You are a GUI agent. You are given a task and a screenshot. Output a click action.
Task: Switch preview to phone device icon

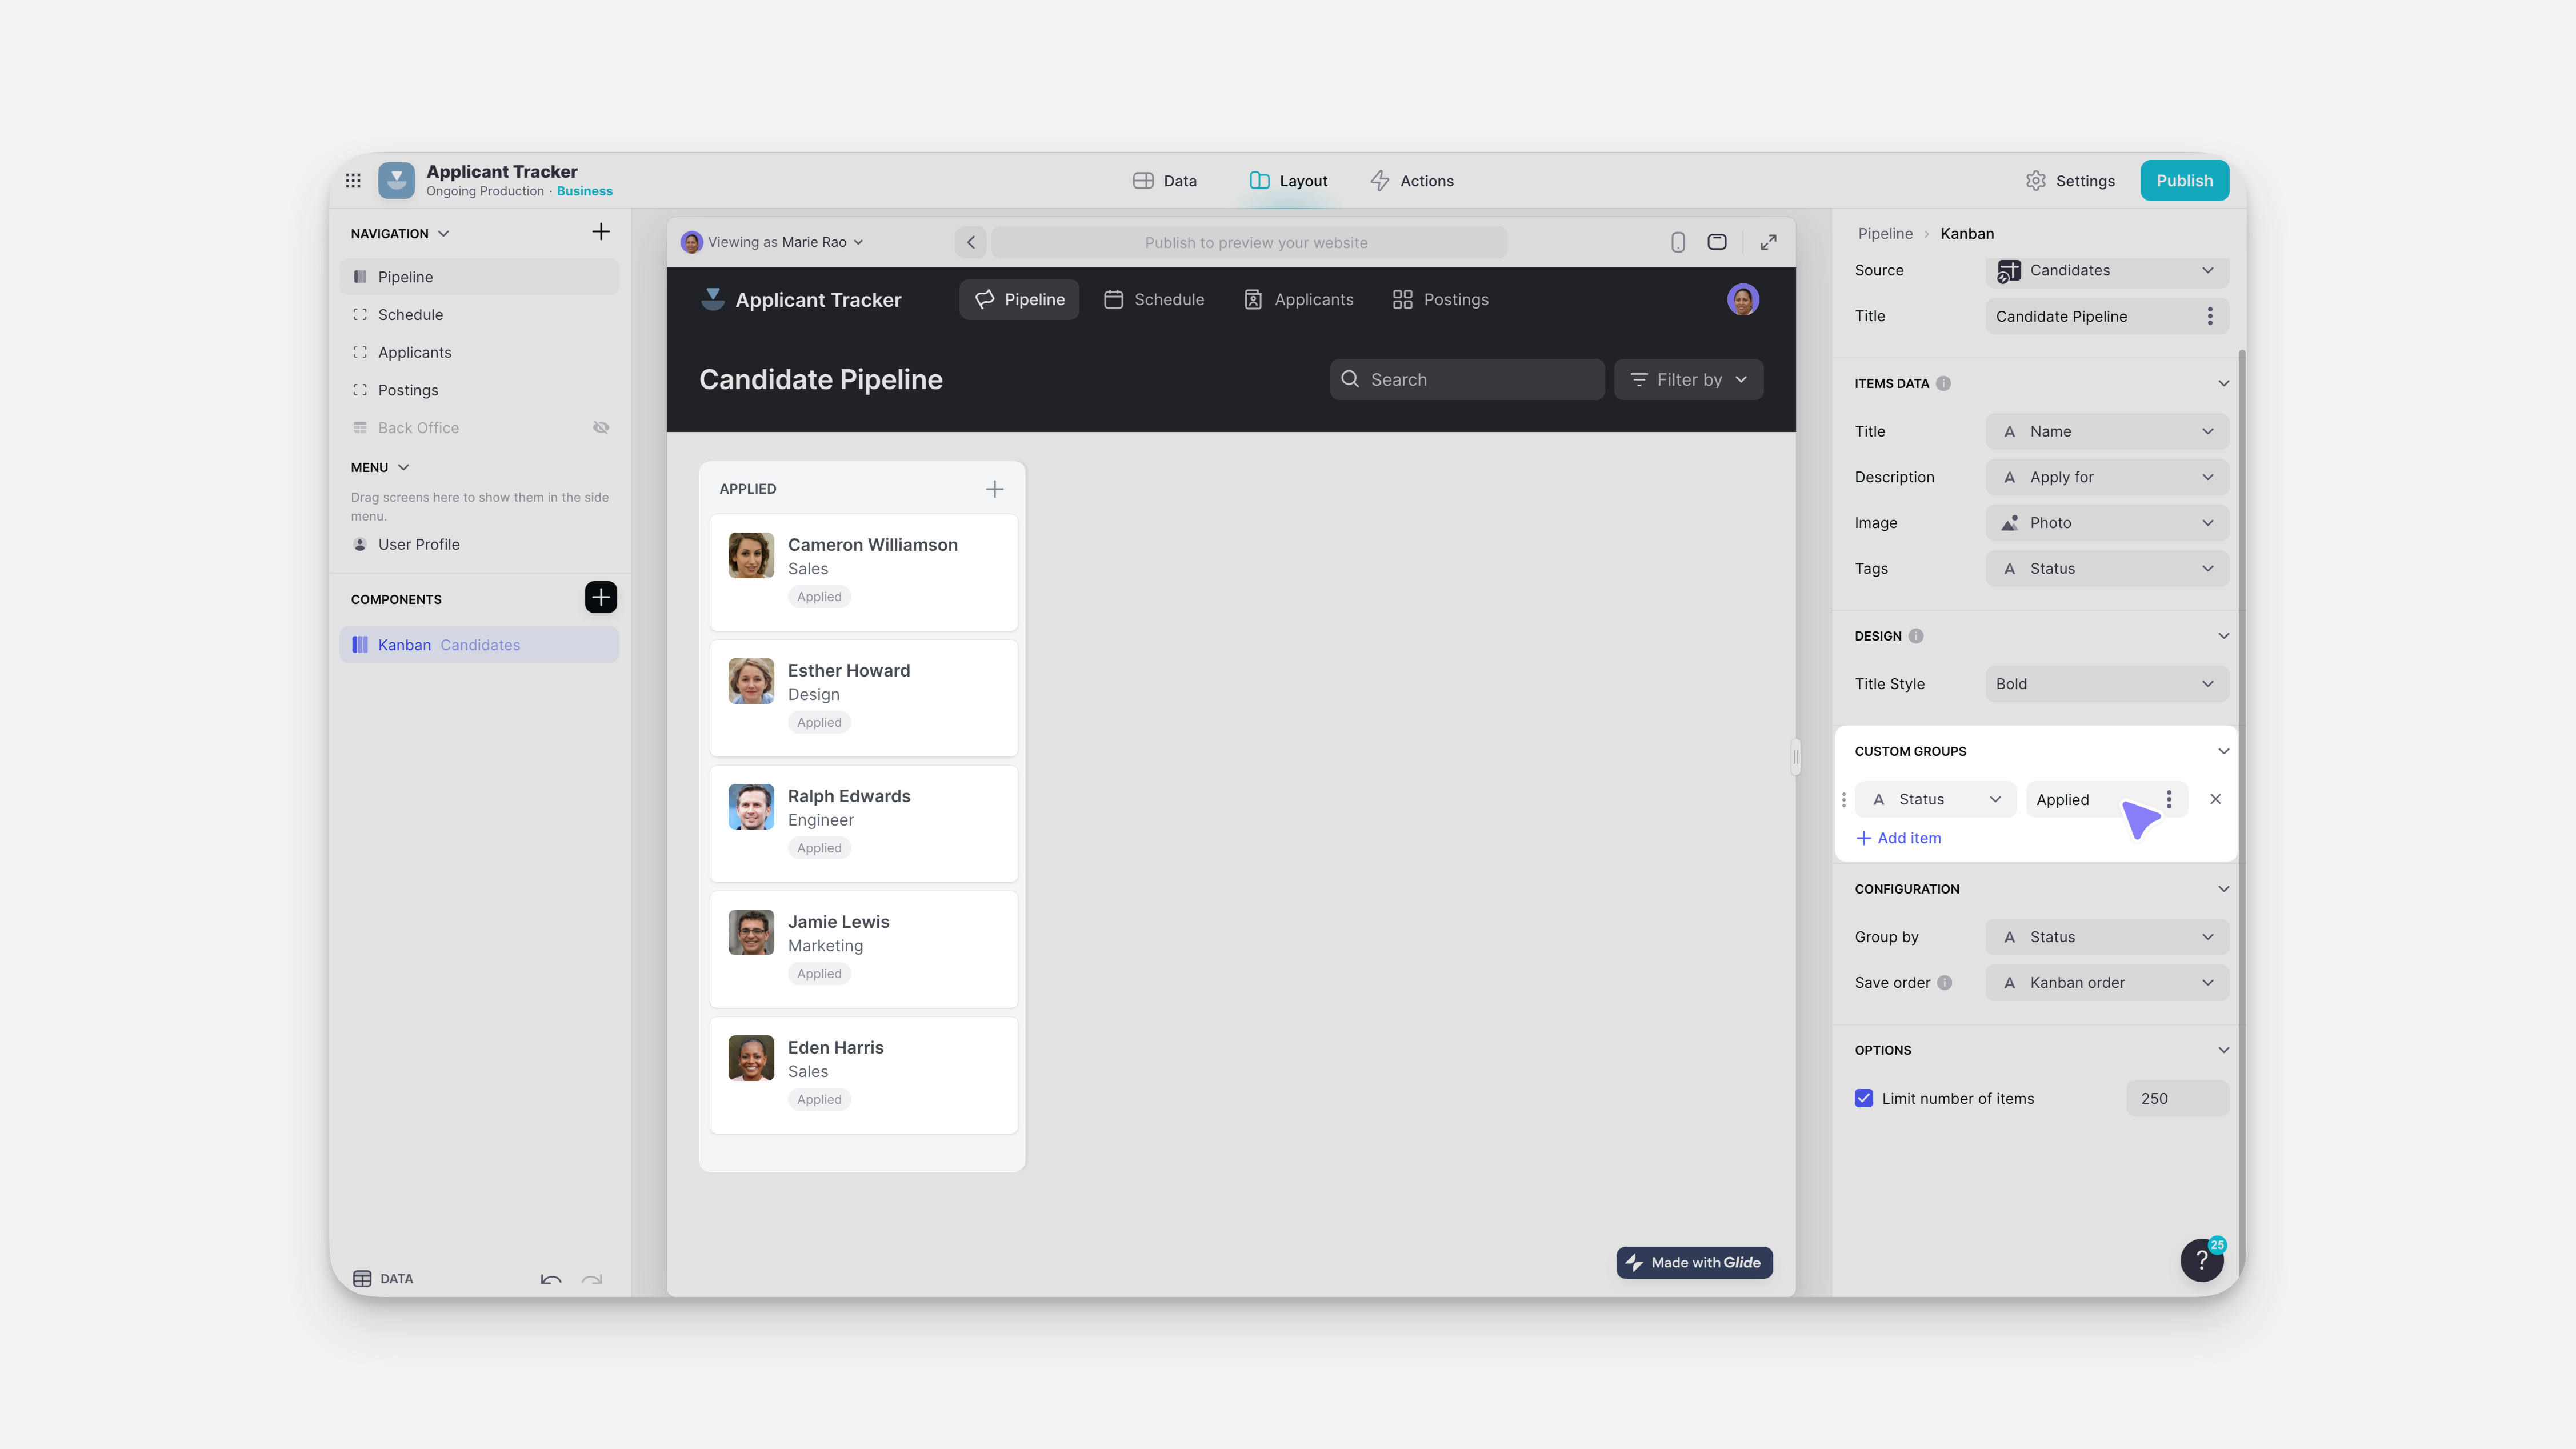click(x=1678, y=242)
